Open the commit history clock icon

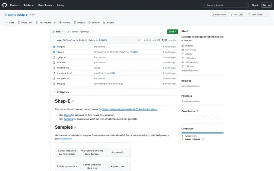163,40
